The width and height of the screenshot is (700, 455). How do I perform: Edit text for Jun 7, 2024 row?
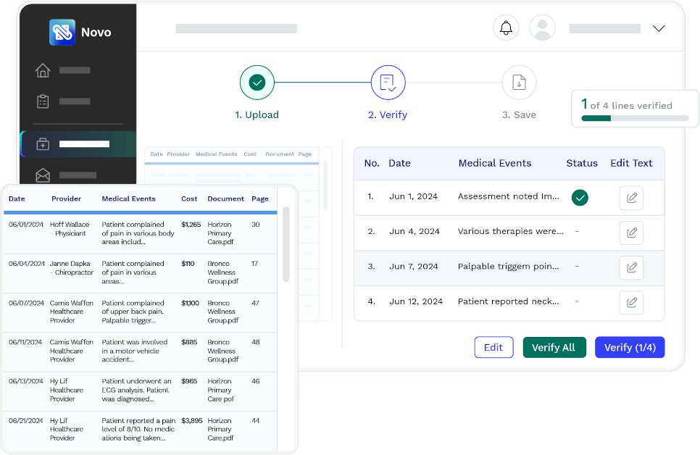(631, 267)
